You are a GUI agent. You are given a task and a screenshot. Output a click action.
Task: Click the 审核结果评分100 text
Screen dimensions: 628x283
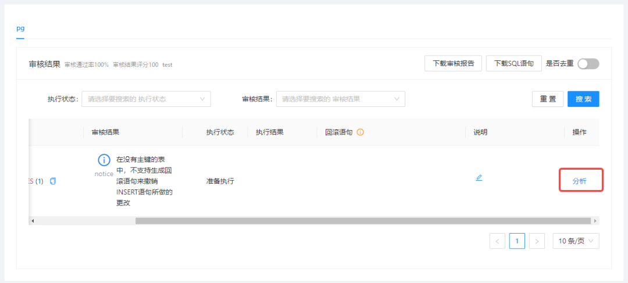[135, 65]
